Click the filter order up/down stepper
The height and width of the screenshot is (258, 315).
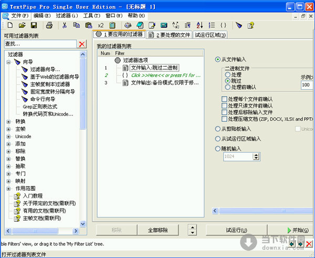[x=193, y=230]
